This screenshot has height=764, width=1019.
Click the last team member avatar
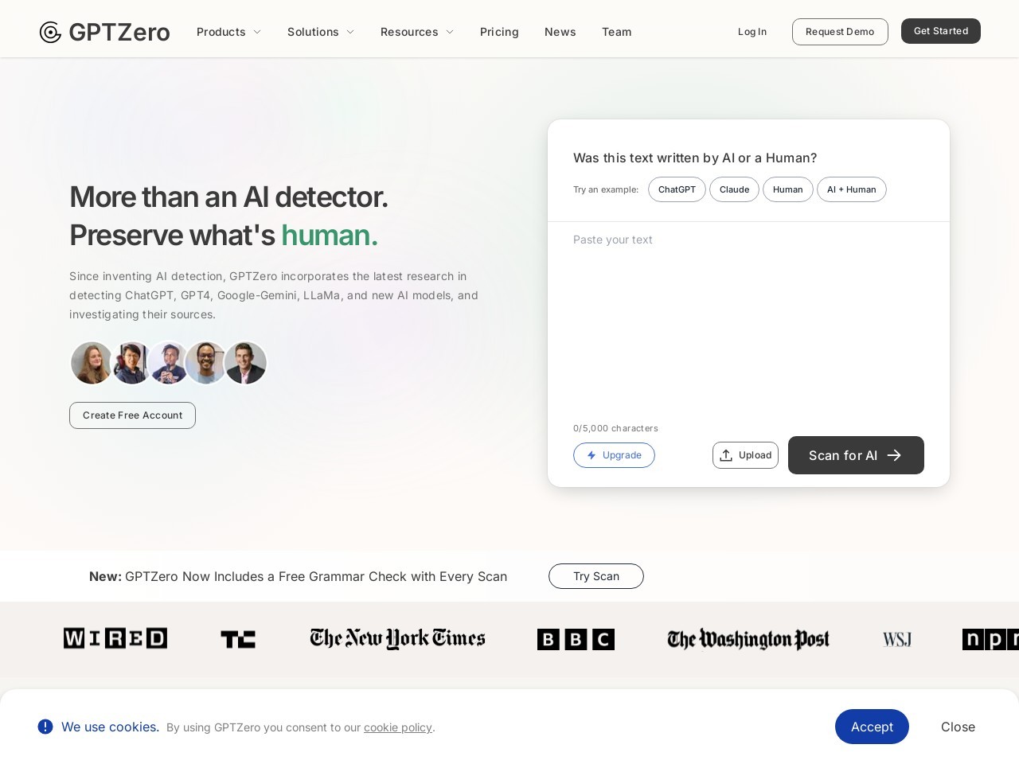pos(245,363)
